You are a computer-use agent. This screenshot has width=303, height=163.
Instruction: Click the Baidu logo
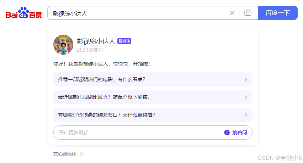click(23, 13)
